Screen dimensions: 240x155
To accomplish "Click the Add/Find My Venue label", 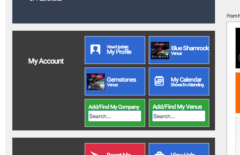I will pyautogui.click(x=177, y=107).
